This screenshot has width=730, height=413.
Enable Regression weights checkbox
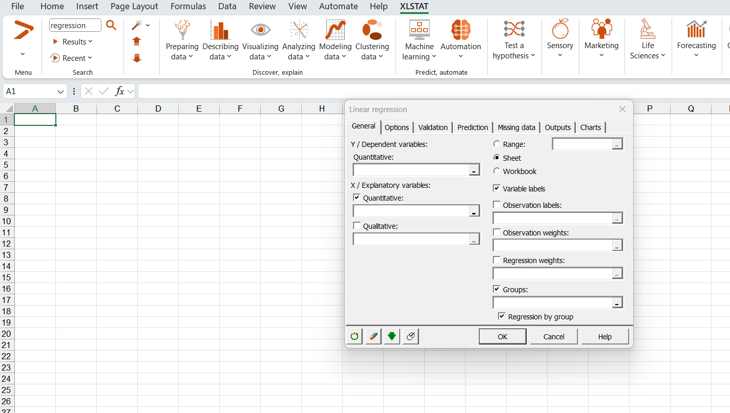(x=496, y=260)
